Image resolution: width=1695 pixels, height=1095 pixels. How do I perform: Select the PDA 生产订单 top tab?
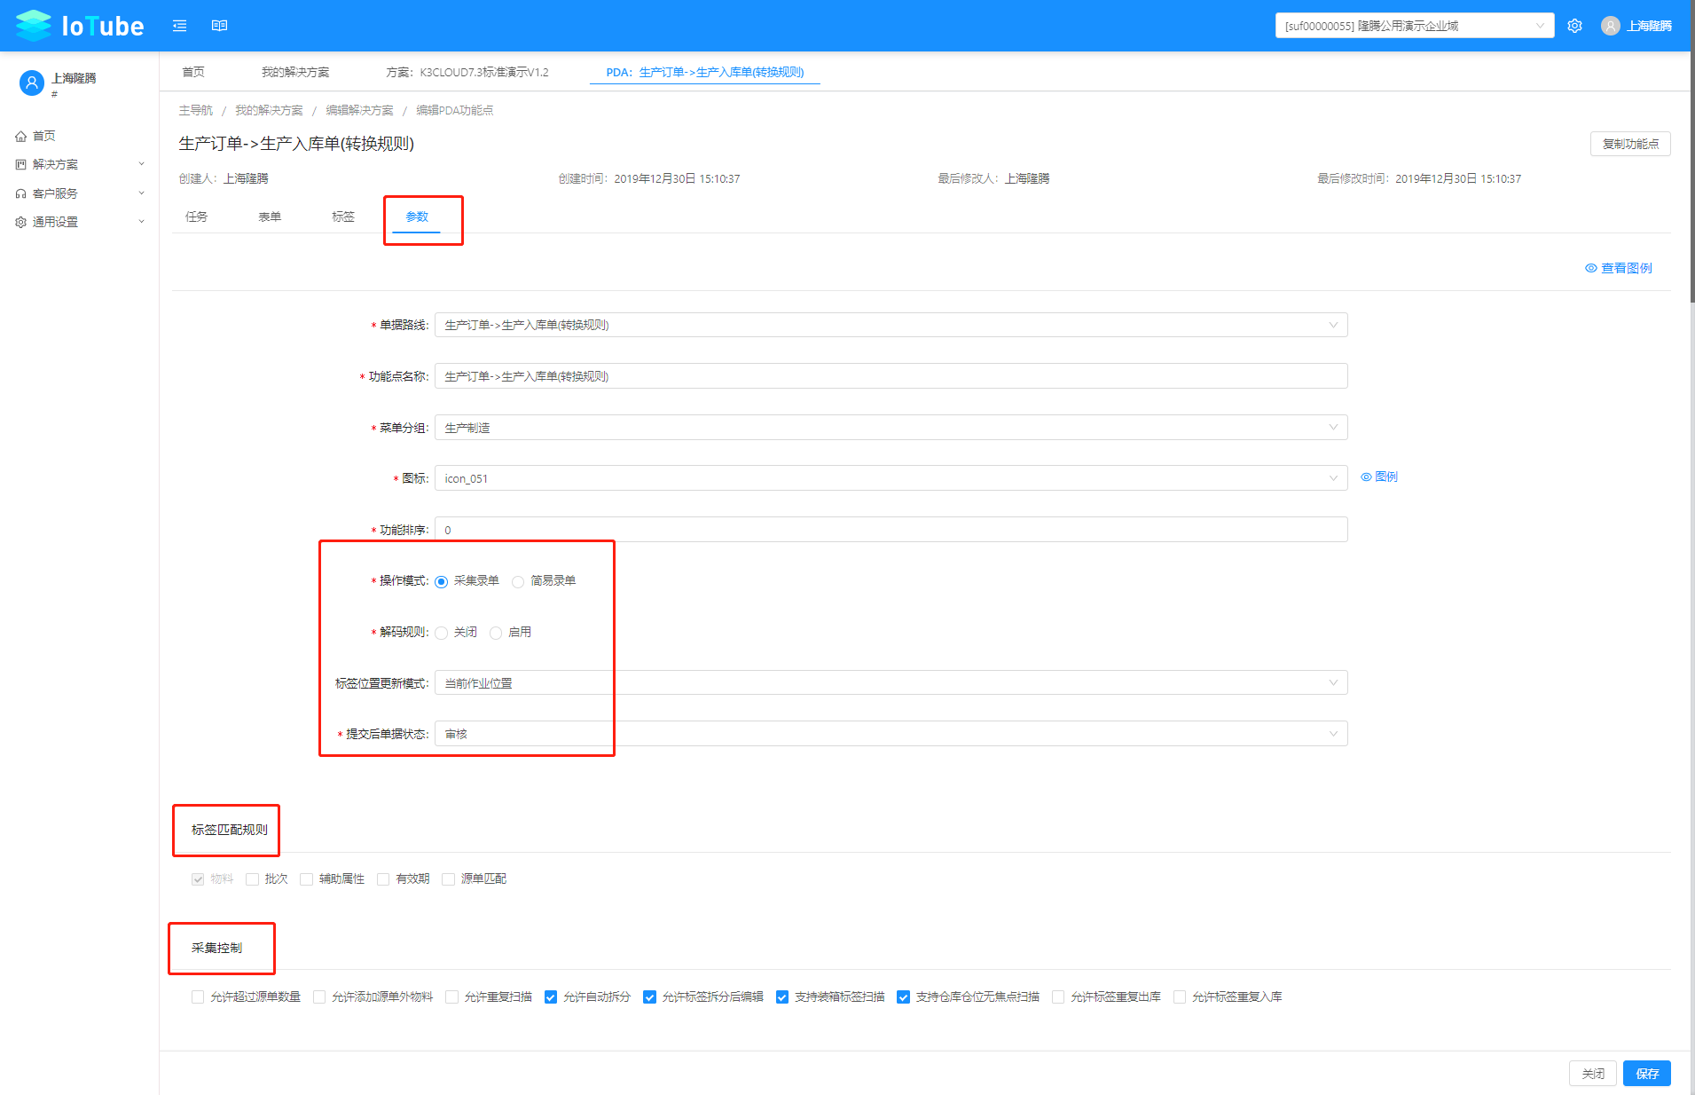705,72
